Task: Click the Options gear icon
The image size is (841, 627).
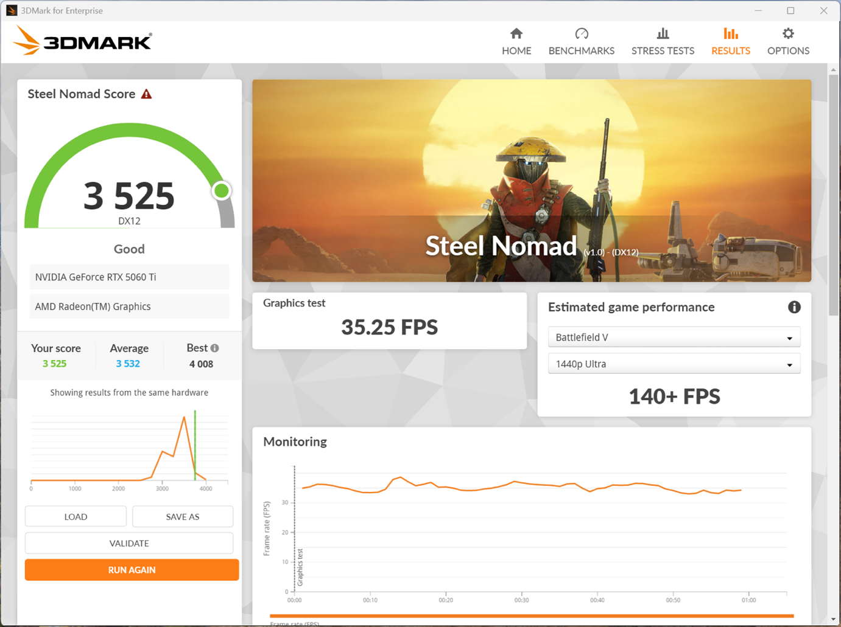Action: pyautogui.click(x=788, y=33)
